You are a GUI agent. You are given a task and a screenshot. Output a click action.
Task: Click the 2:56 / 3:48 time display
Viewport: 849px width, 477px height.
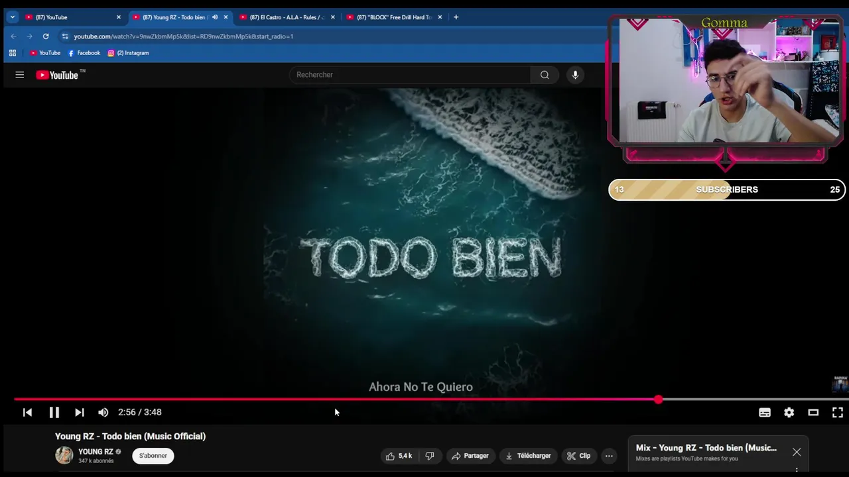coord(140,412)
